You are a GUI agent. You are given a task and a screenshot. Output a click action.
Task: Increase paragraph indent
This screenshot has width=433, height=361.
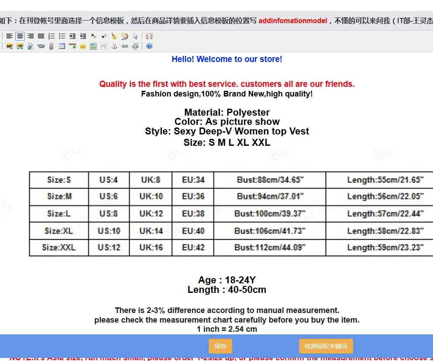click(72, 36)
